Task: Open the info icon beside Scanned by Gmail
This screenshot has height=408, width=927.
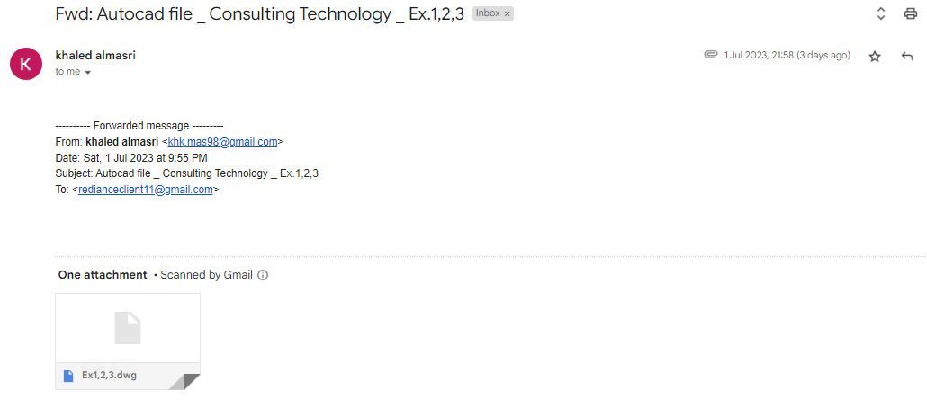Action: click(263, 275)
